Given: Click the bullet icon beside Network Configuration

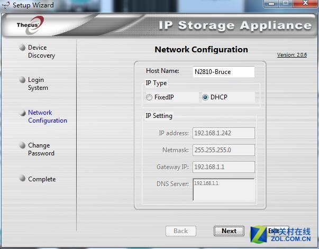Looking at the screenshot, I should point(22,113).
